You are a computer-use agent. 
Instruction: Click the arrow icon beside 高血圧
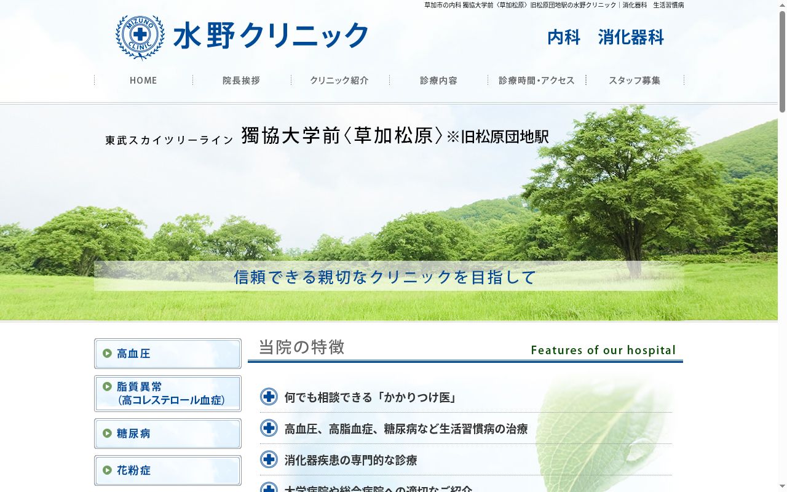pyautogui.click(x=108, y=354)
